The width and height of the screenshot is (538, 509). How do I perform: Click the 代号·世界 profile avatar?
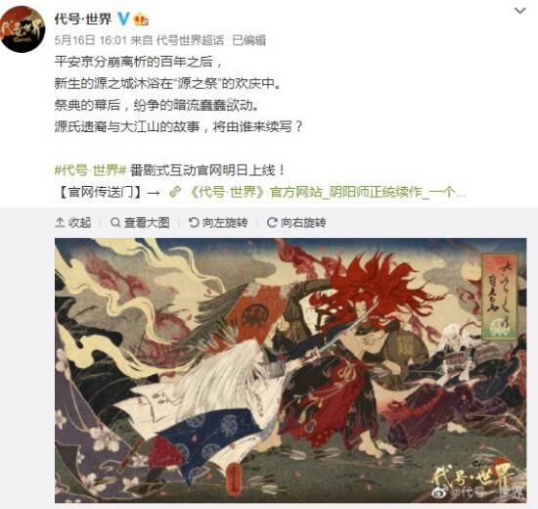22,29
